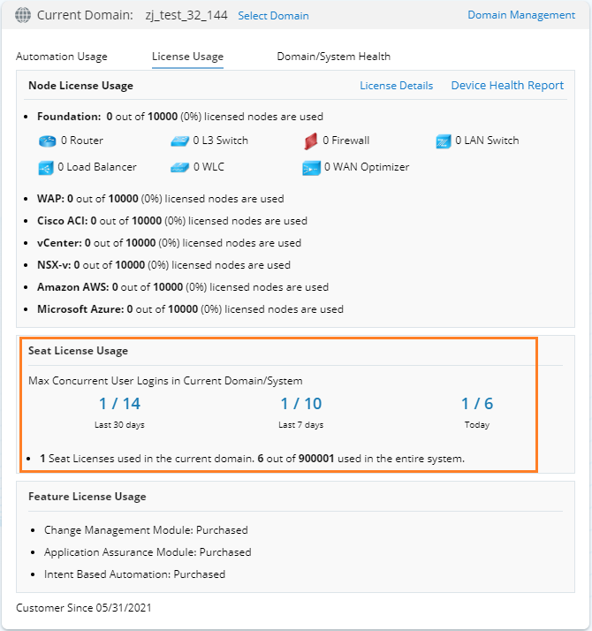Click the 1 / 14 last 30 days value
The image size is (592, 631).
click(119, 404)
